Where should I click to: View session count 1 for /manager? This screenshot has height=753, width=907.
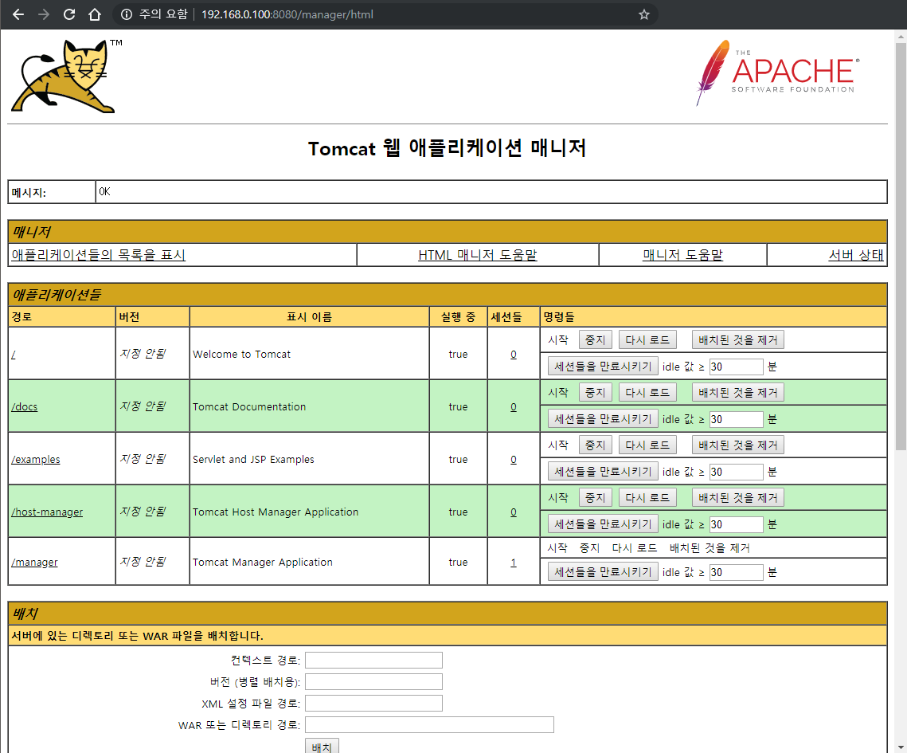514,562
